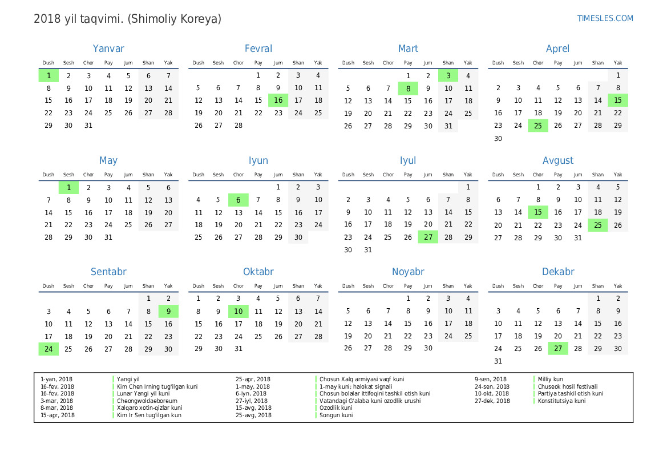Click 'Lunar Yangi yil kuni' entry

tap(143, 394)
